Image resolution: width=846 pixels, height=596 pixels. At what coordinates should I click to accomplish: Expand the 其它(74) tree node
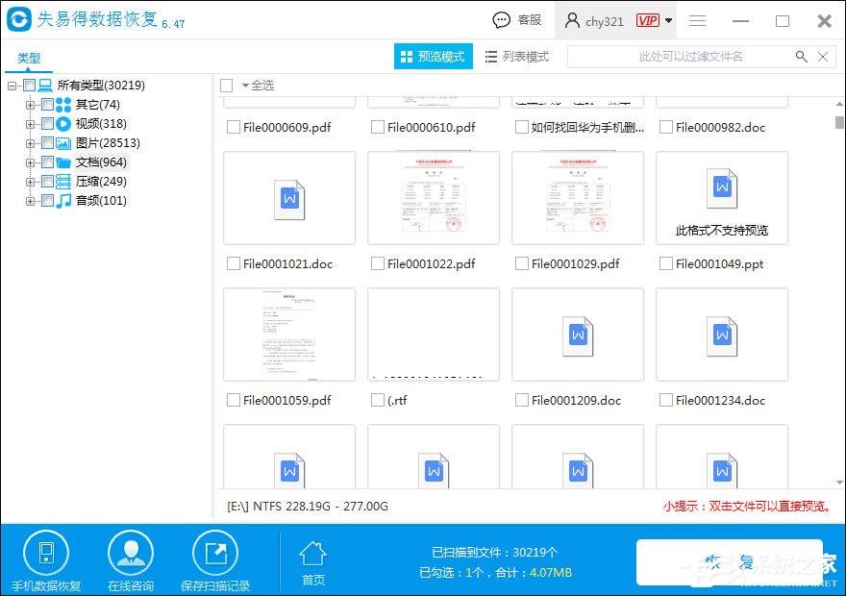click(x=30, y=104)
